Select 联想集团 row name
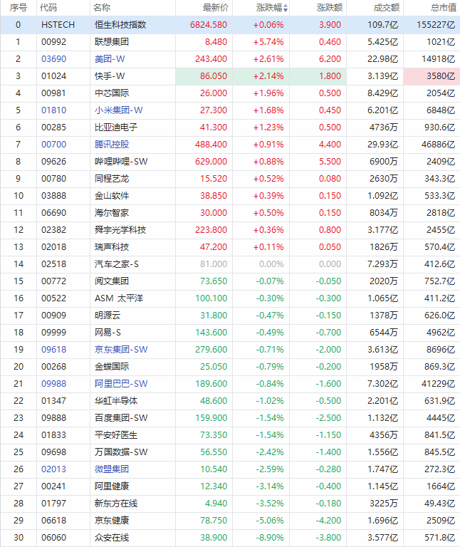460x547 pixels. pyautogui.click(x=112, y=42)
